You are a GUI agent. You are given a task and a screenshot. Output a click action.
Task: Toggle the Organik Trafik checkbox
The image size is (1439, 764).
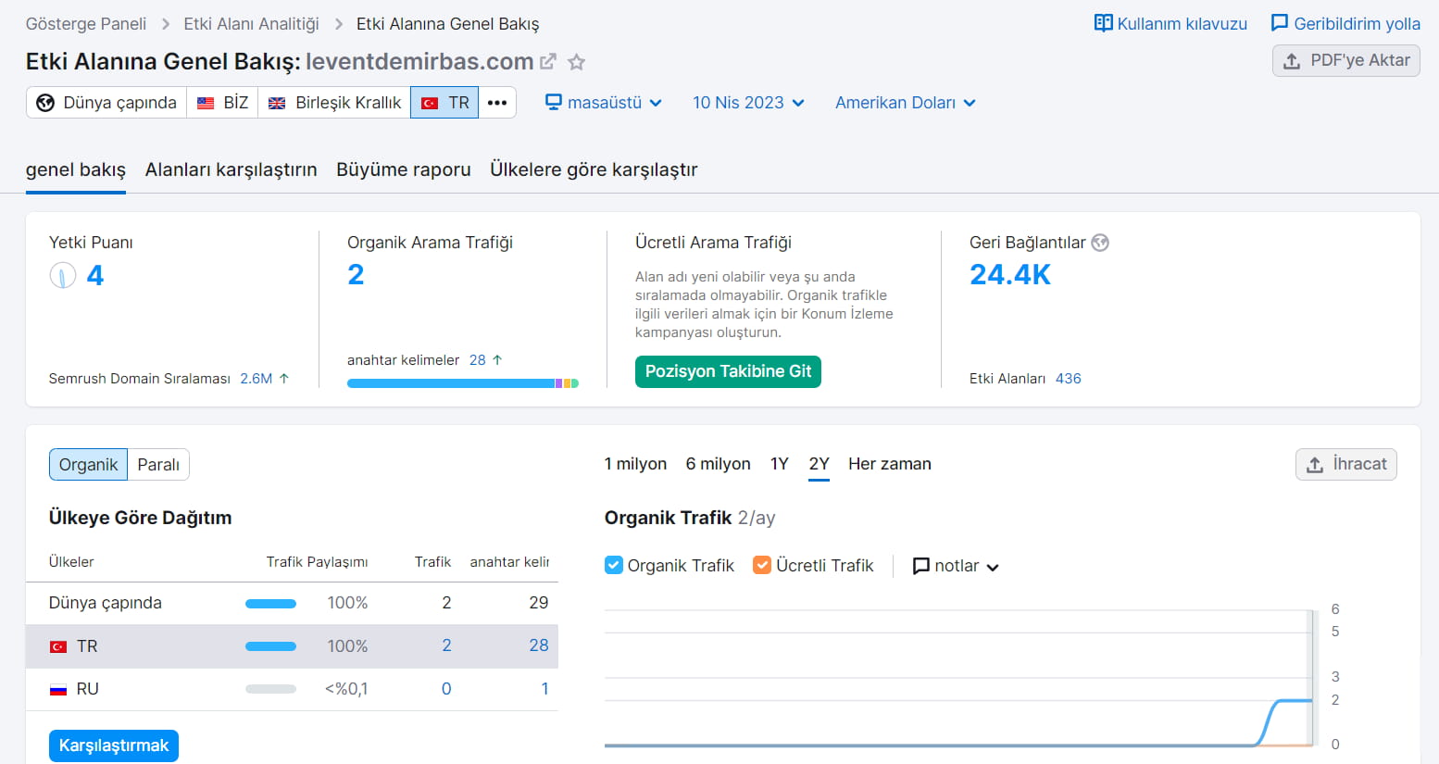tap(613, 565)
